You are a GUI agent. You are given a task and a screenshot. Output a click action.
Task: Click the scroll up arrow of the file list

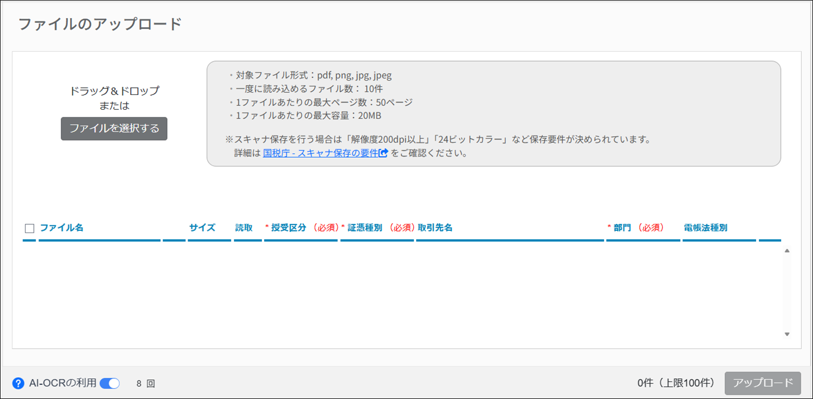[787, 251]
